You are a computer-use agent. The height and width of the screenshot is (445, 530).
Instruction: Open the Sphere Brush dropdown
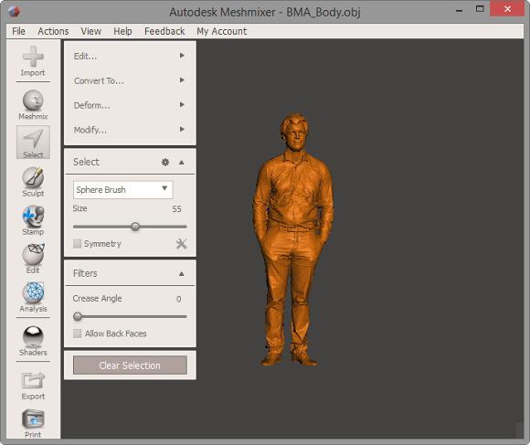(x=122, y=189)
